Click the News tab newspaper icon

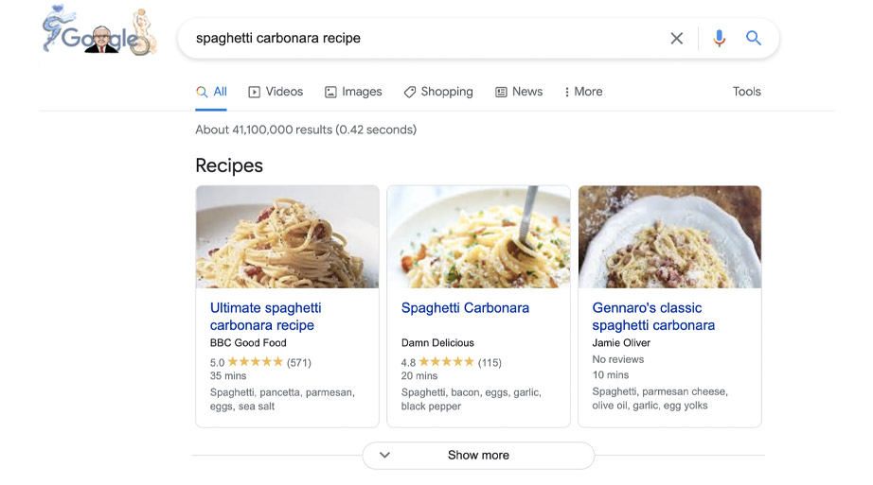501,92
